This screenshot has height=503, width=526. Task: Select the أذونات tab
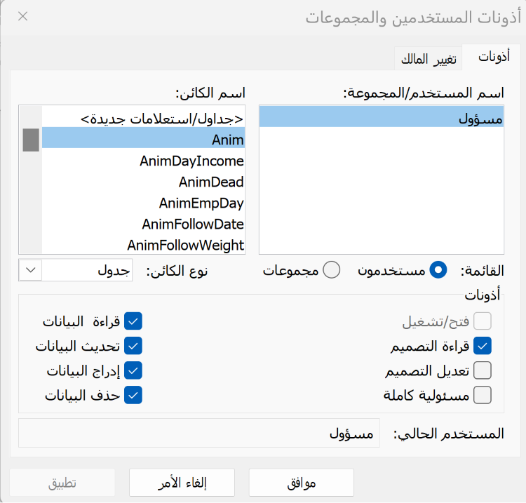[493, 57]
